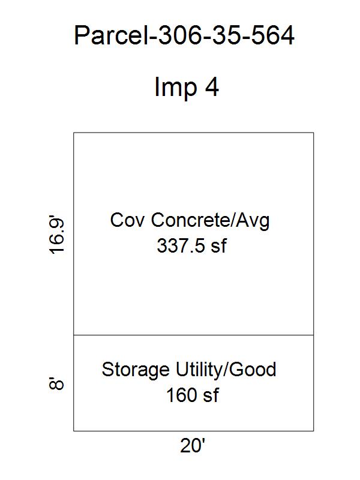The height and width of the screenshot is (480, 360).
Task: Click the 20' width dimension label
Action: [193, 446]
